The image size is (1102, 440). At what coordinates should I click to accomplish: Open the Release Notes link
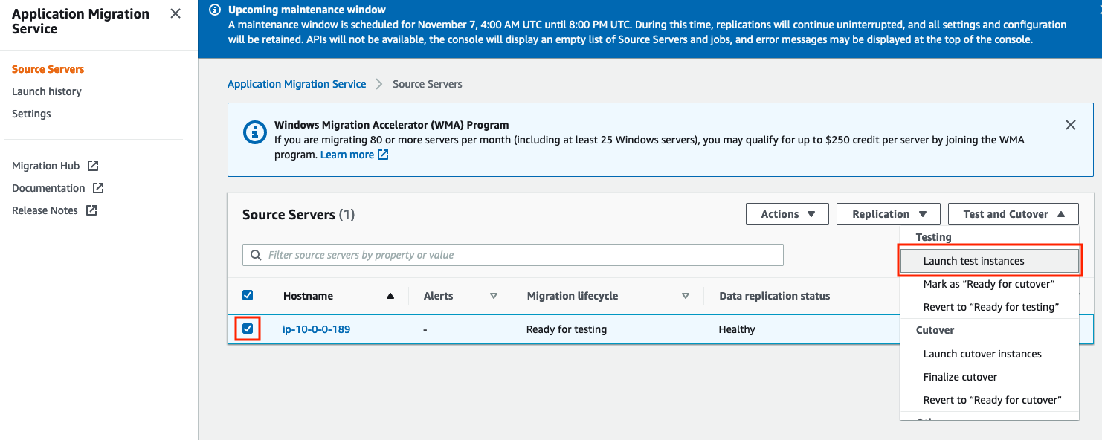pos(45,210)
